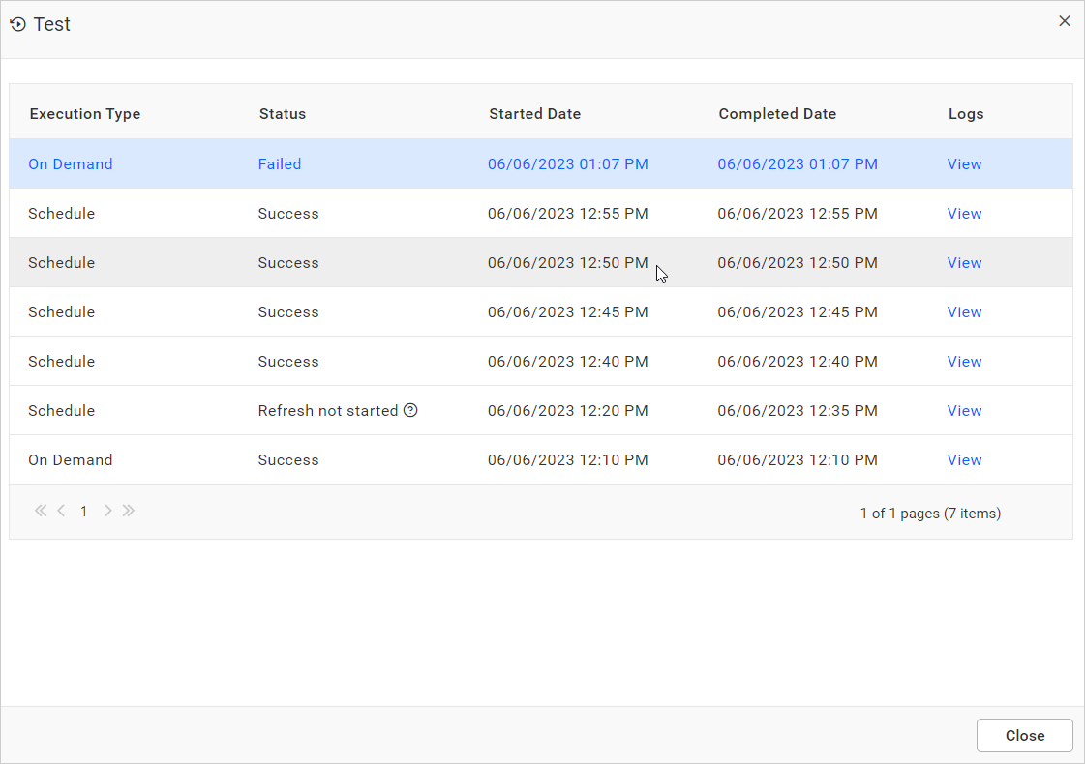Click the Execution Type column header
This screenshot has width=1085, height=764.
(85, 114)
